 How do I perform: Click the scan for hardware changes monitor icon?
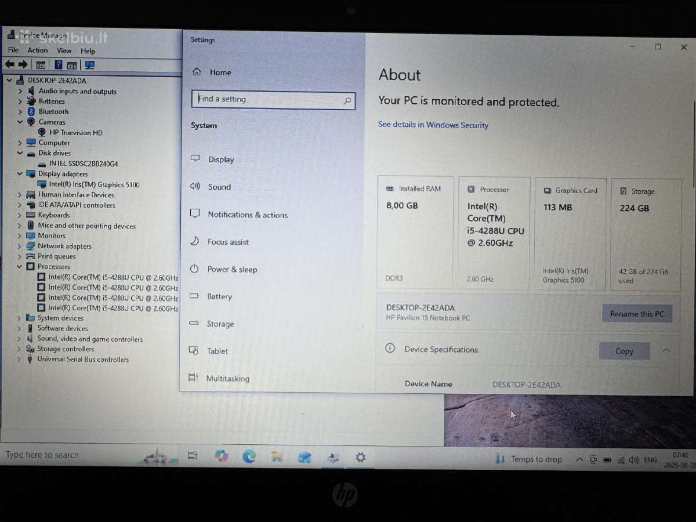[90, 66]
